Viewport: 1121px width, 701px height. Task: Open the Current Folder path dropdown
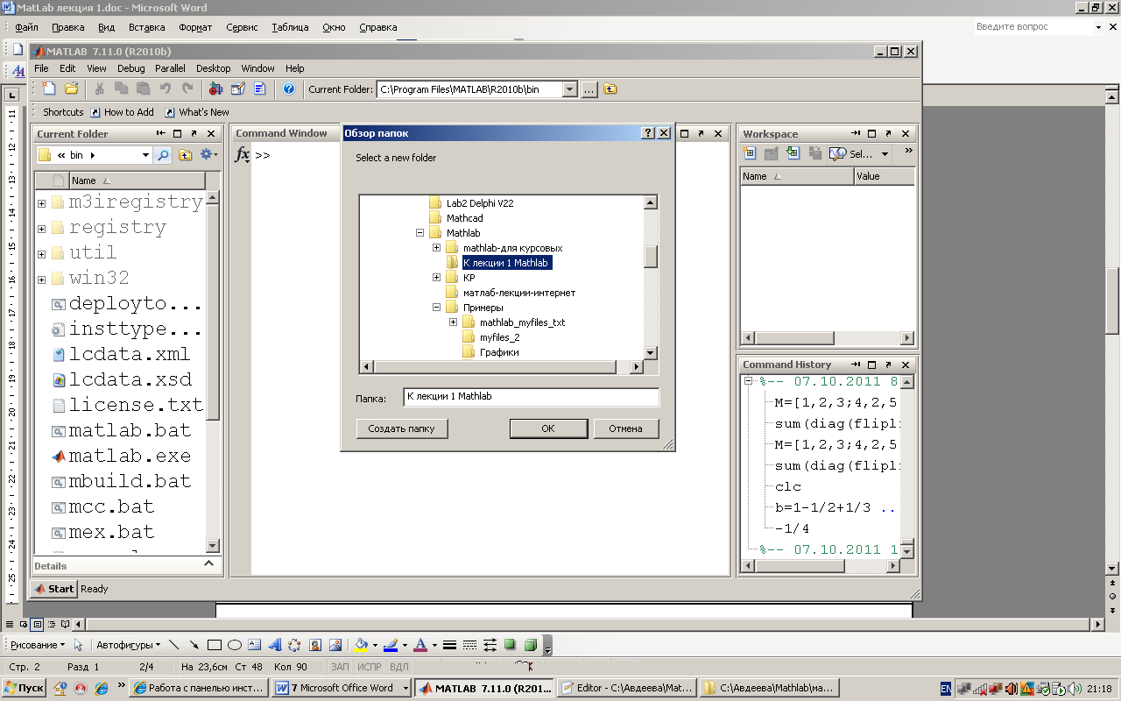[x=569, y=89]
